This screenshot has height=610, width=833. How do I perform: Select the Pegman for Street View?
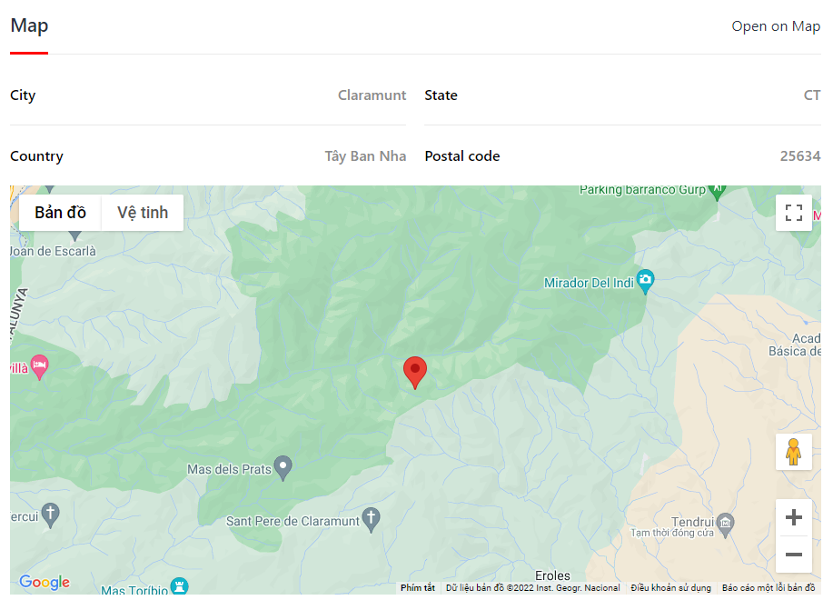[793, 452]
